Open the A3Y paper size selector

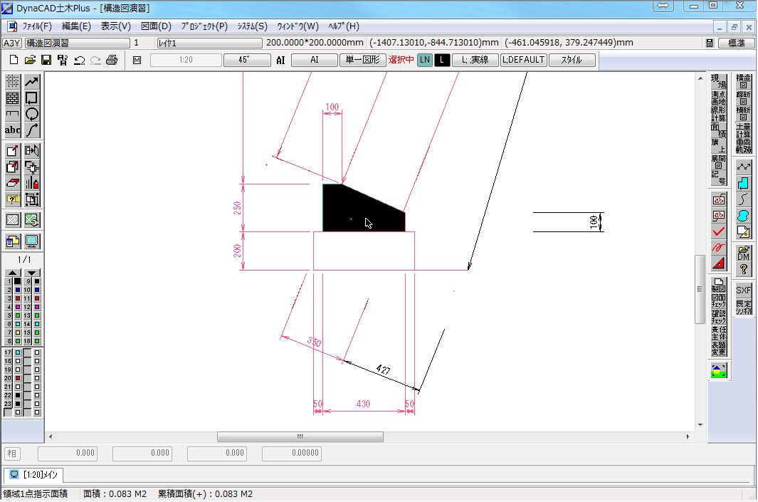point(11,43)
